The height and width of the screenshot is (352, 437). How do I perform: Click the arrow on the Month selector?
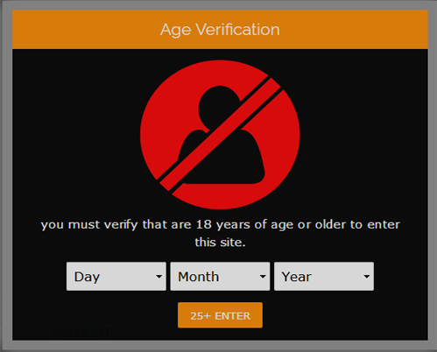point(263,277)
